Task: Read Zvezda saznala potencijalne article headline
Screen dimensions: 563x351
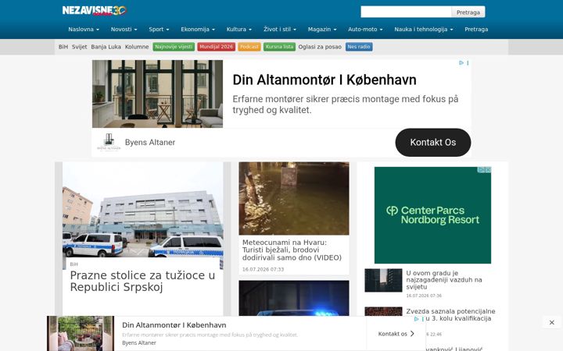Action: pyautogui.click(x=450, y=315)
